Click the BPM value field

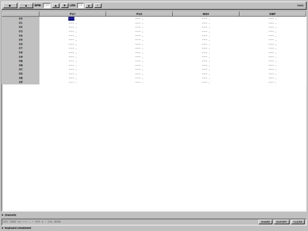coord(47,6)
